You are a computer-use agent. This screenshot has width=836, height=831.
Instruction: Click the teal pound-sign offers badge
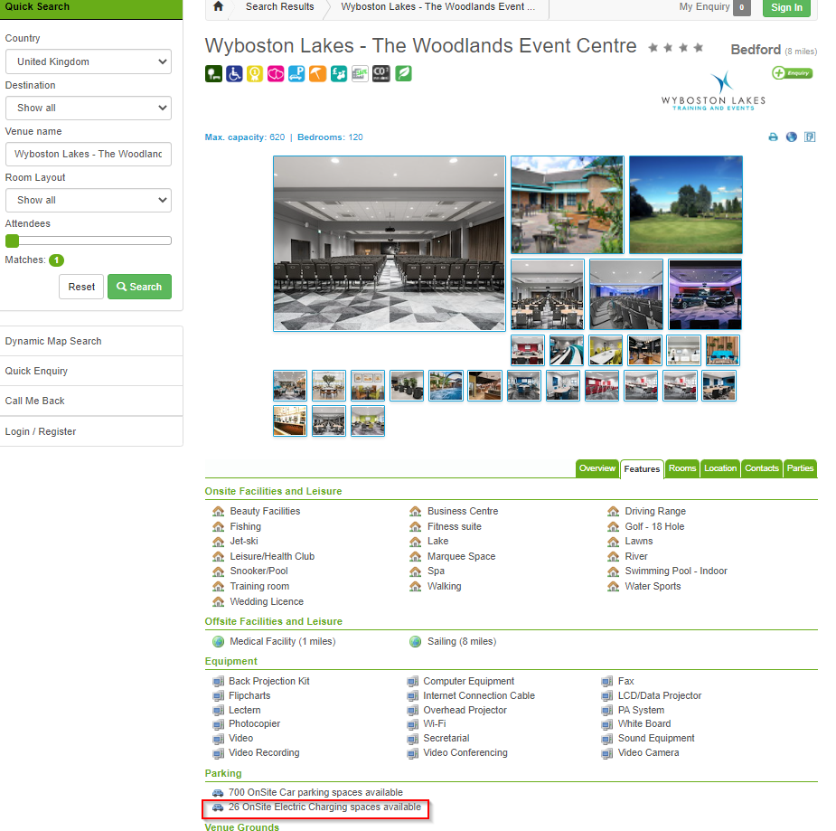339,73
